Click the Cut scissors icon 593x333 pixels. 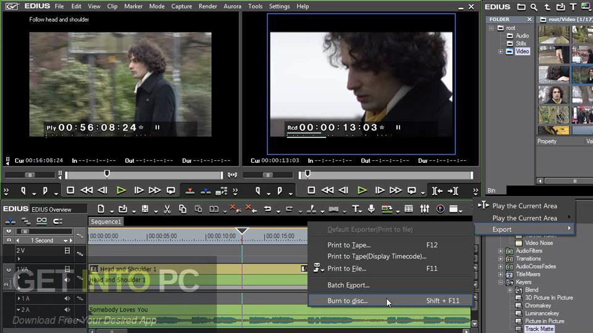tap(167, 209)
